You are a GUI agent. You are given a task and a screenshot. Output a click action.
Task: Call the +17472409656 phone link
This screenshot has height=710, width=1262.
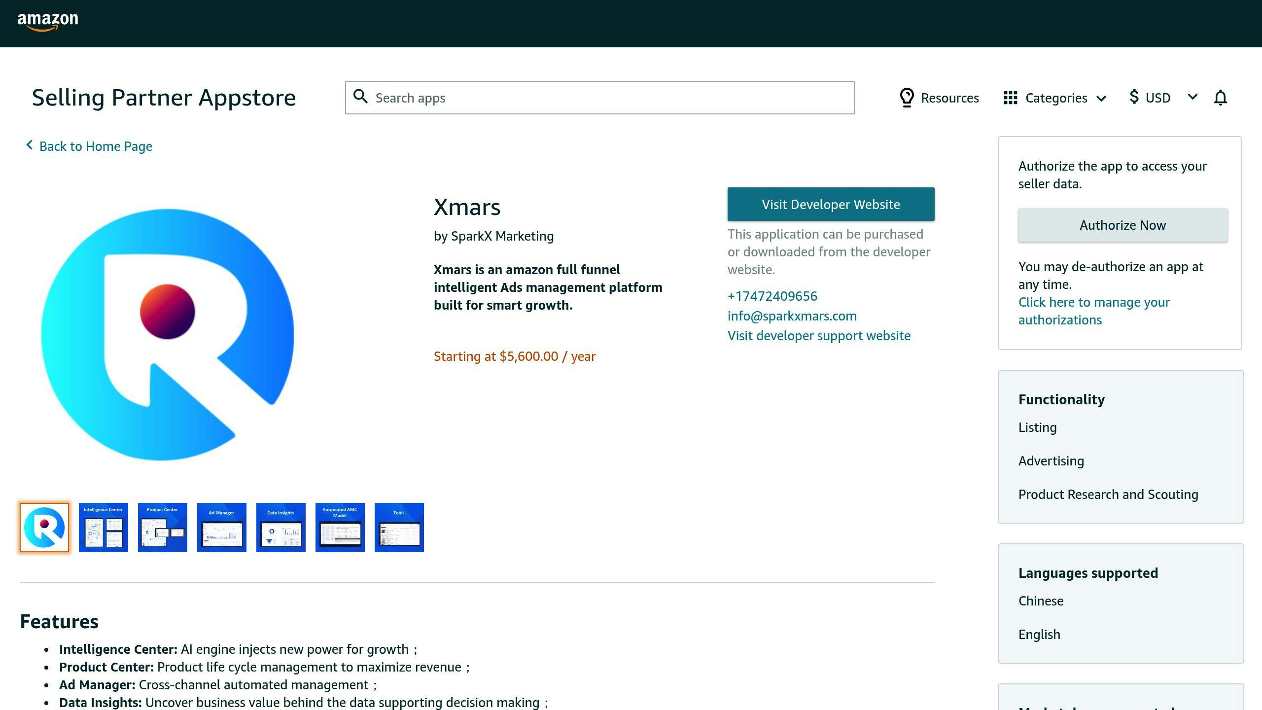[x=772, y=296]
